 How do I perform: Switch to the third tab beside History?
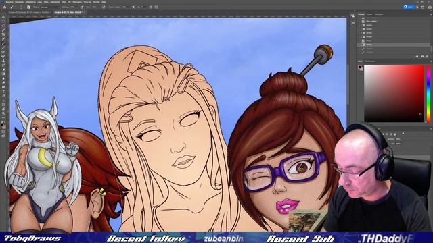click(x=379, y=14)
